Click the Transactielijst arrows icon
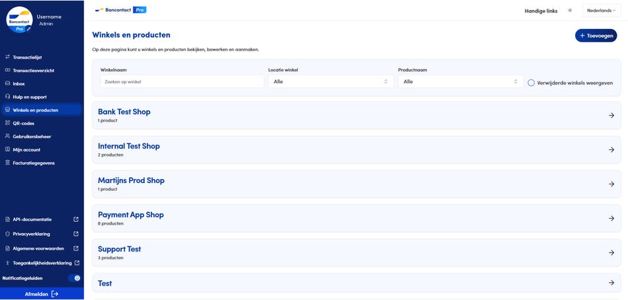 click(x=7, y=57)
